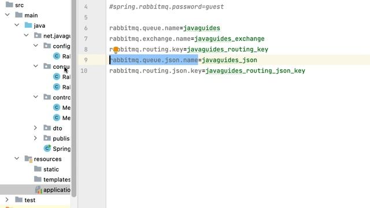
Task: Click the blue java source folder icon
Action: [28, 25]
